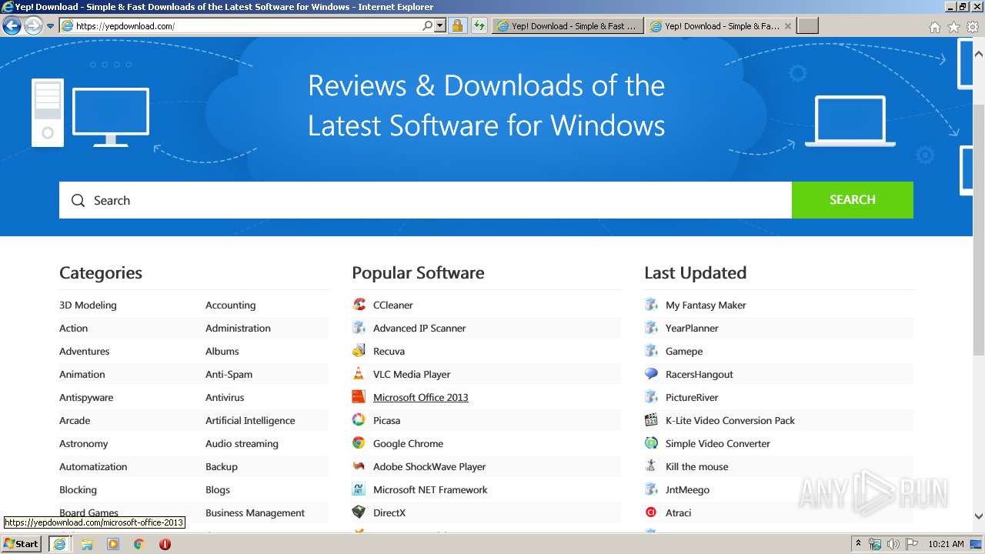Open the PictureRiver link
This screenshot has height=554, width=985.
click(692, 397)
